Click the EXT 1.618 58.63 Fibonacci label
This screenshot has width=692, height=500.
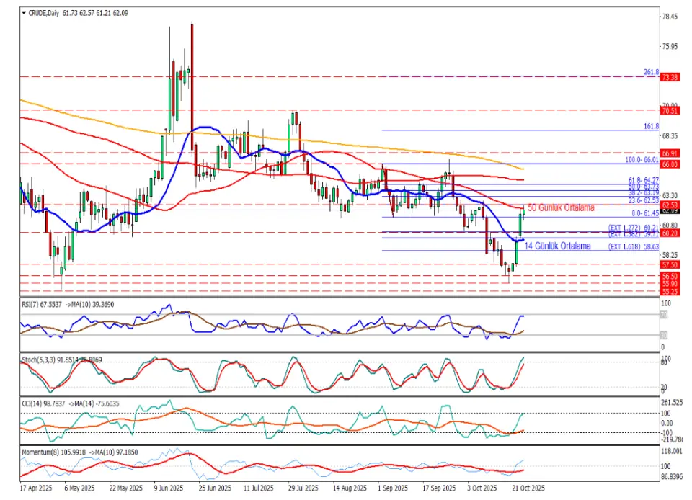634,246
